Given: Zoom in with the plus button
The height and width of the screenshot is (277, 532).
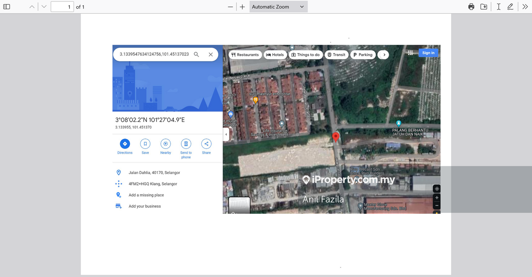Looking at the screenshot, I should 242,7.
